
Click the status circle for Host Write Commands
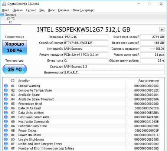click(6, 121)
